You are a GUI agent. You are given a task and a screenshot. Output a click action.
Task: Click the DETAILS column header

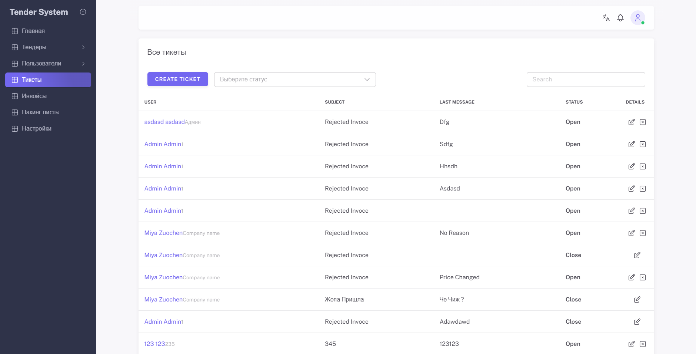pyautogui.click(x=635, y=102)
